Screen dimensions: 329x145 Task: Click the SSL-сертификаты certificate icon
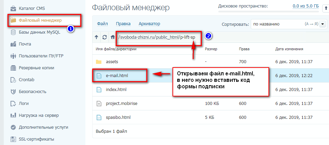(13, 139)
